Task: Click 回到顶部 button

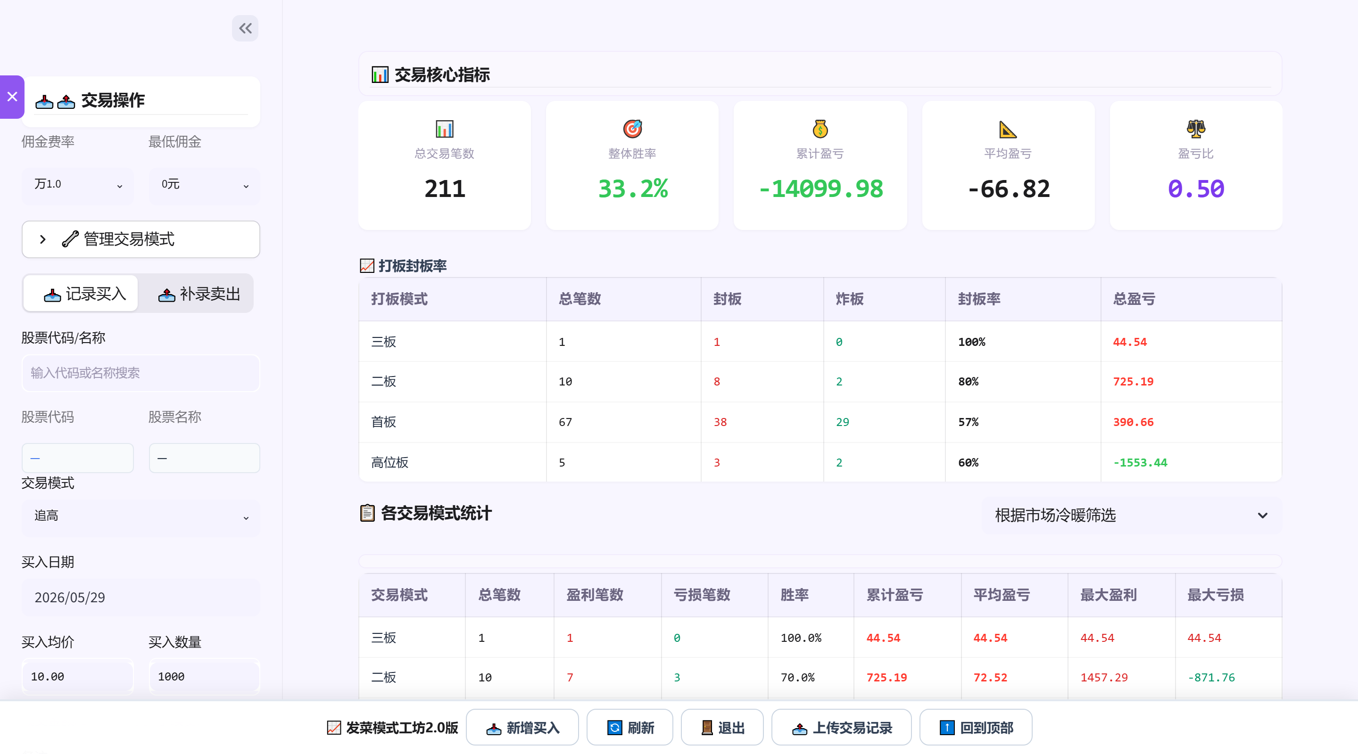Action: point(976,727)
